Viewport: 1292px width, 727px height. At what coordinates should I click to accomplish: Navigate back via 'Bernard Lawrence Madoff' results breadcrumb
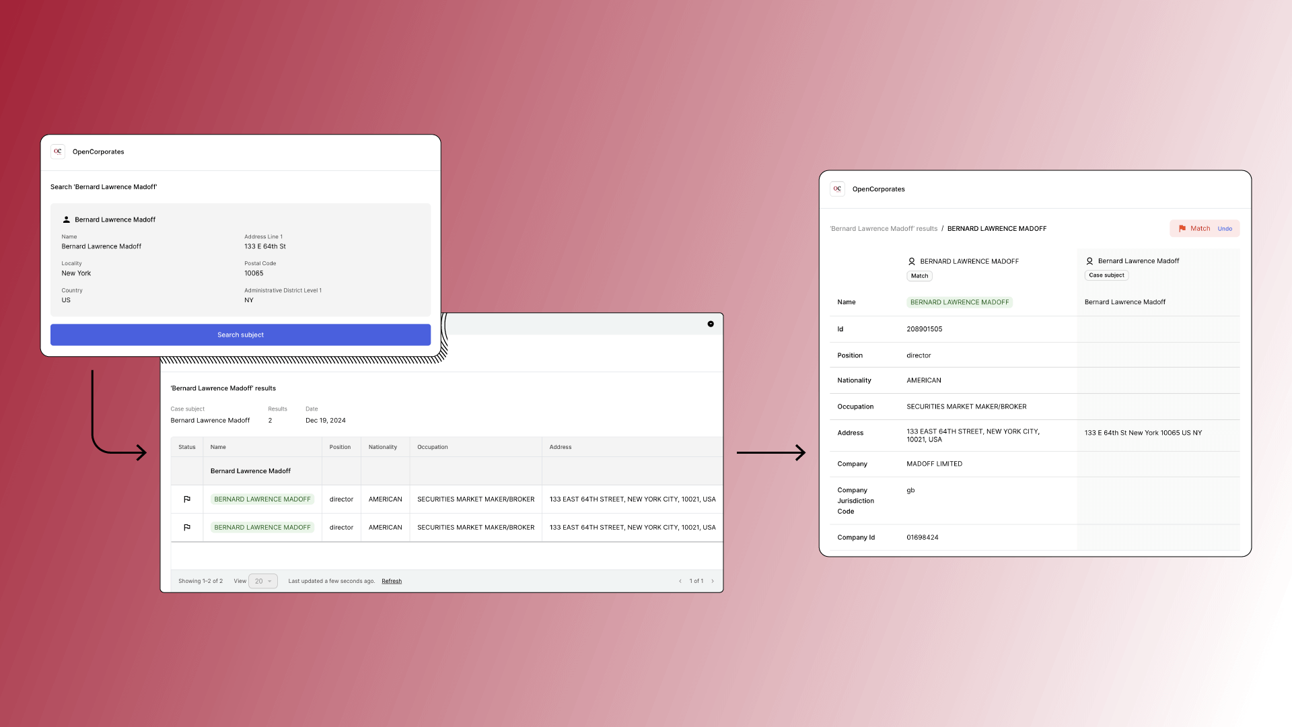point(884,229)
